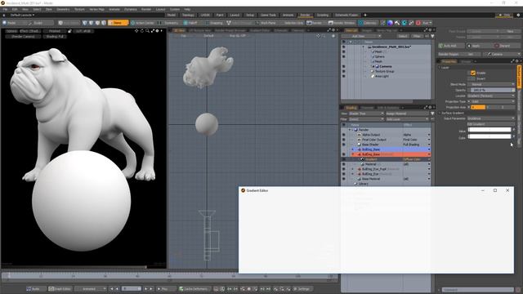Click the white Value gradient field
Viewport: 523px width, 294px height.
[x=489, y=130]
